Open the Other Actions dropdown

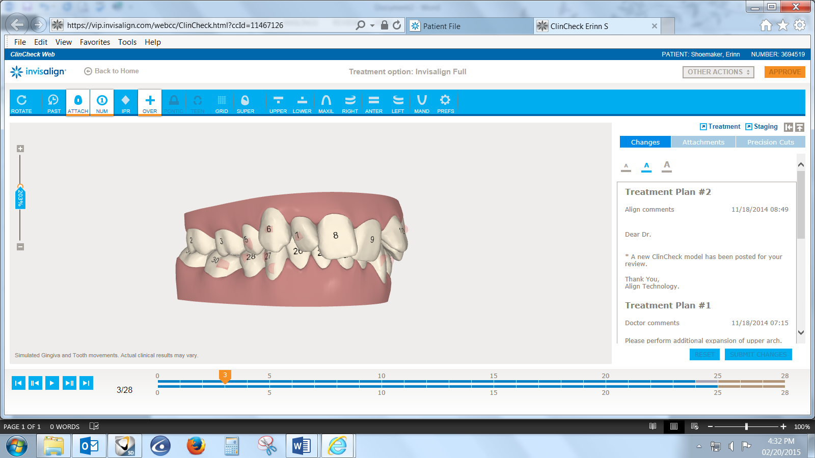(718, 72)
